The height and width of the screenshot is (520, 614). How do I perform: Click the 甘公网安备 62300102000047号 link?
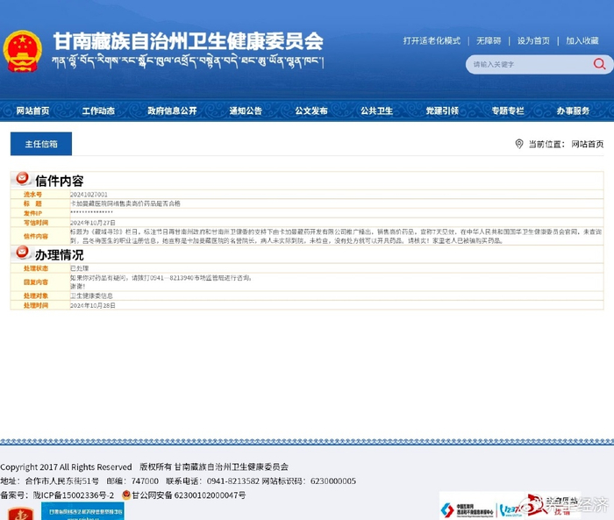pyautogui.click(x=189, y=495)
